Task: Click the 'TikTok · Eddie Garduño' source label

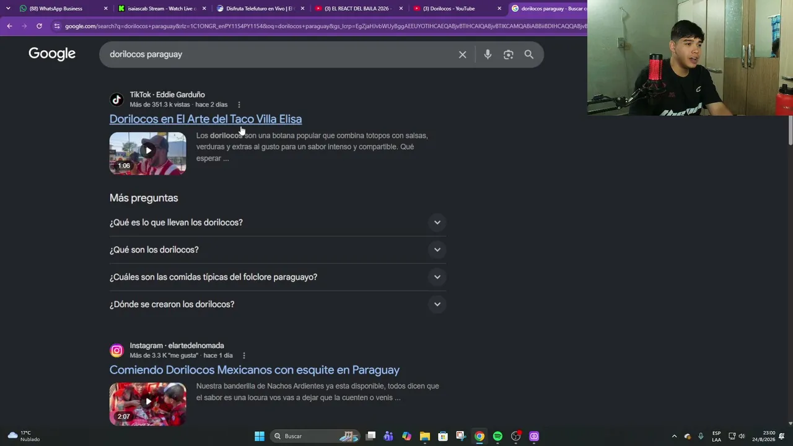Action: click(x=167, y=95)
